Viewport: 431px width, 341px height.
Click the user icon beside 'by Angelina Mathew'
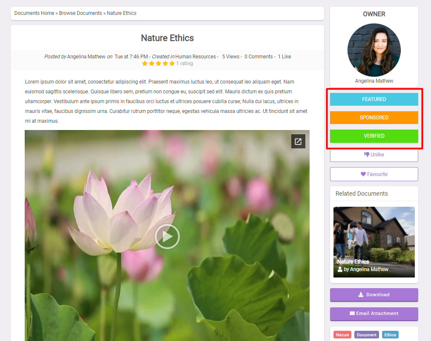pyautogui.click(x=340, y=269)
